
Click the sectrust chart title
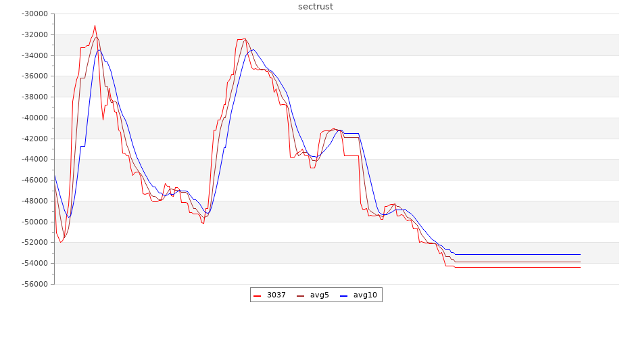point(316,7)
